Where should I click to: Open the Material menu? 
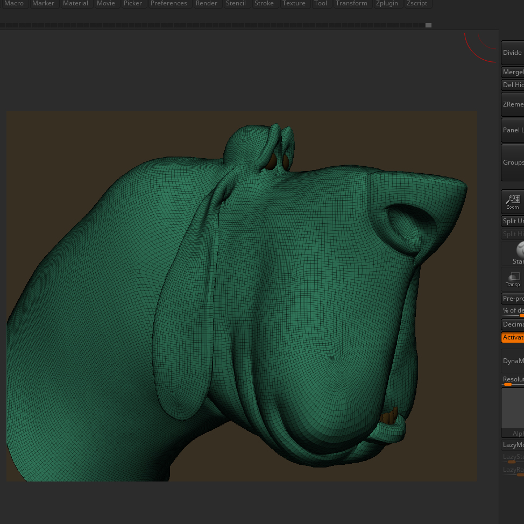pos(75,3)
